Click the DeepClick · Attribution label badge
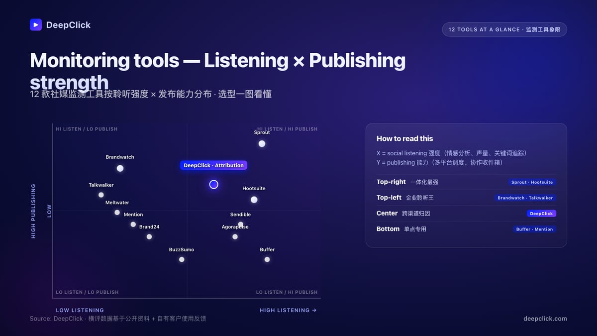 coord(213,165)
